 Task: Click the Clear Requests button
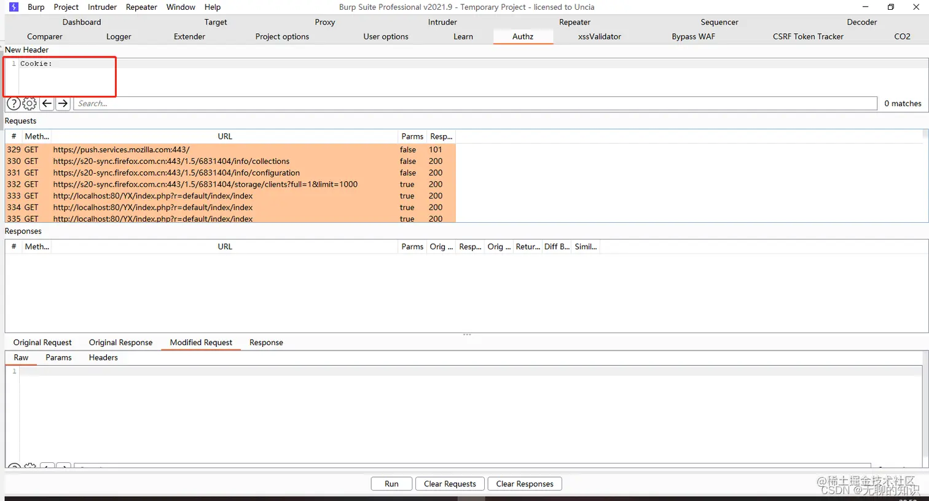(450, 484)
